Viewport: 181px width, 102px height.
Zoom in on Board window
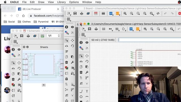(132, 13)
